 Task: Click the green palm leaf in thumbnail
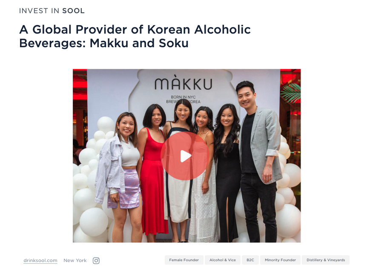coord(291,93)
